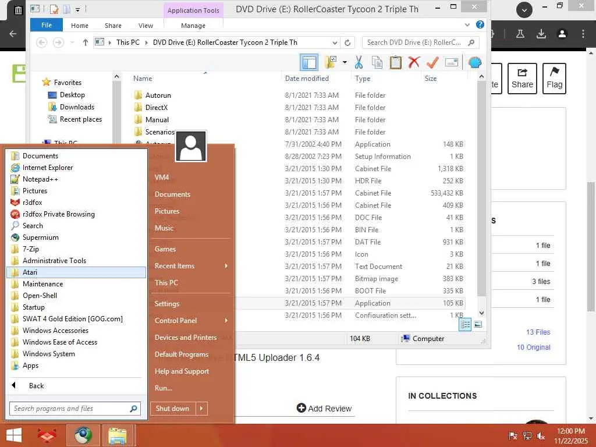Toggle the navigation pane toolbar button

(308, 62)
